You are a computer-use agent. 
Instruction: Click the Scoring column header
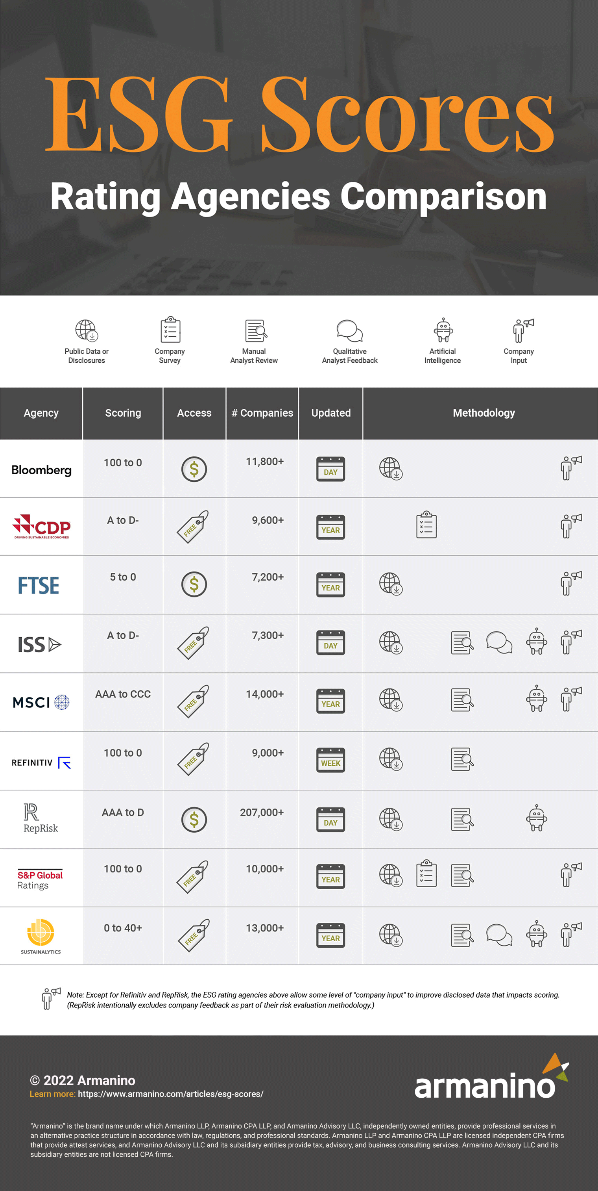point(123,413)
